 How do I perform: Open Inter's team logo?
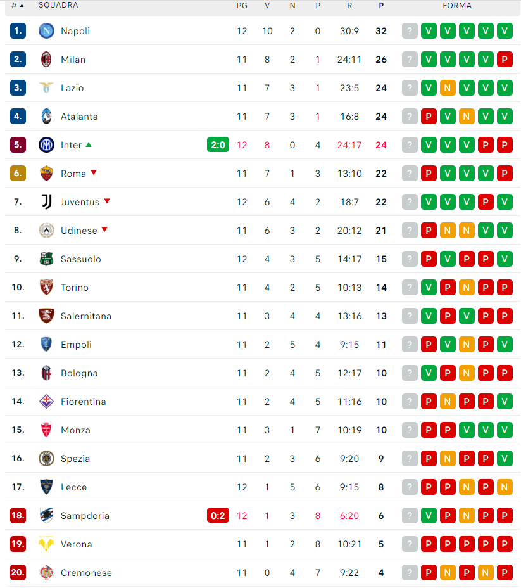click(46, 144)
